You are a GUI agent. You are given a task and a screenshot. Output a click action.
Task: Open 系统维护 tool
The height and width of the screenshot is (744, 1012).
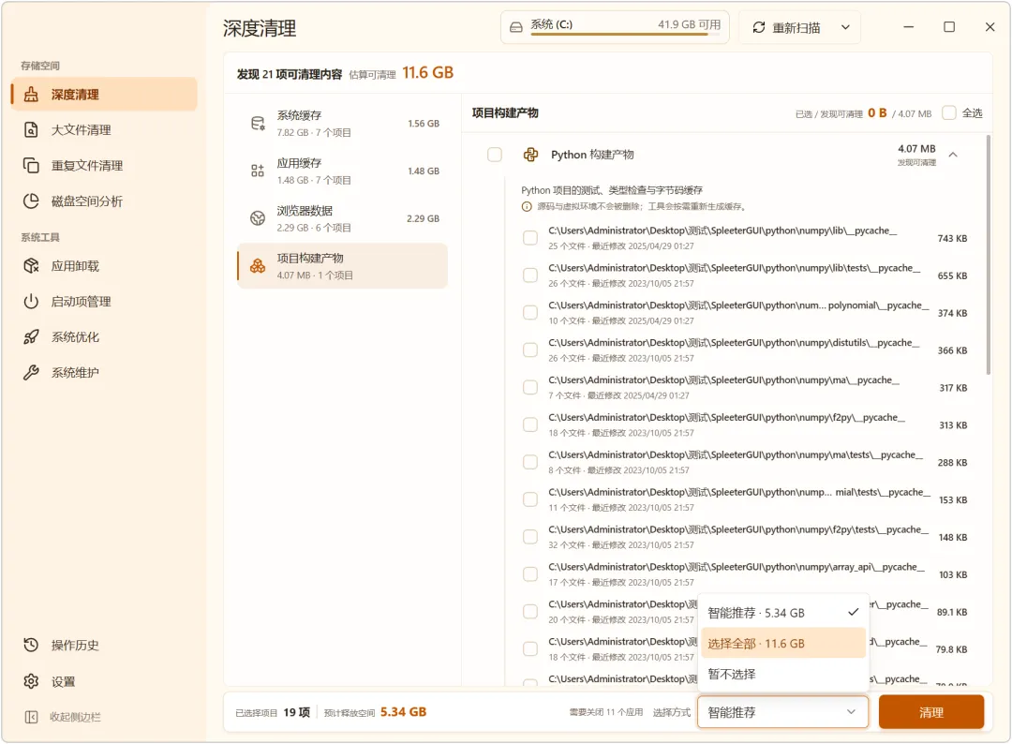pyautogui.click(x=104, y=372)
